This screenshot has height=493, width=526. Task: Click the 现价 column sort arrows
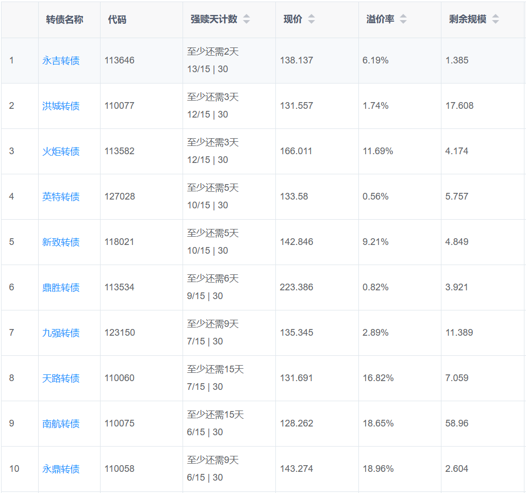[x=311, y=20]
